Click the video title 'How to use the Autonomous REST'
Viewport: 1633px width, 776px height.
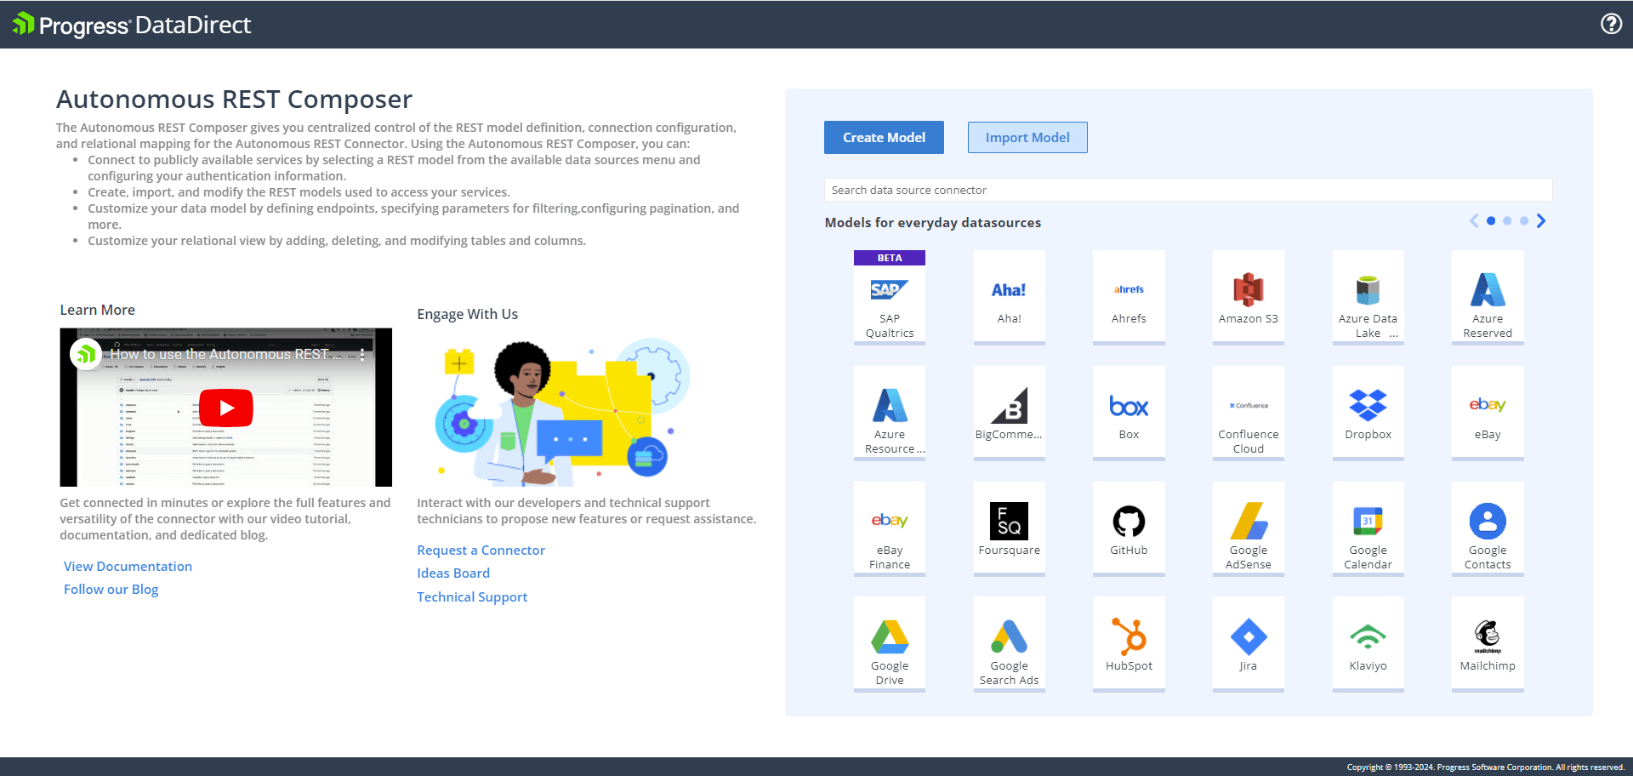pyautogui.click(x=225, y=355)
